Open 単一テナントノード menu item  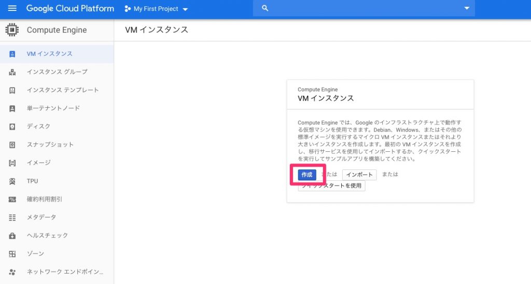(53, 108)
